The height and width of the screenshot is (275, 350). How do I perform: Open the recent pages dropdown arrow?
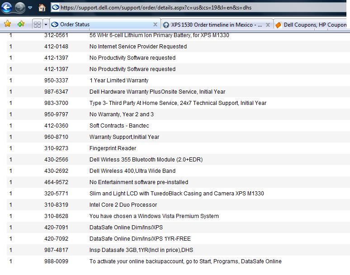click(30, 8)
